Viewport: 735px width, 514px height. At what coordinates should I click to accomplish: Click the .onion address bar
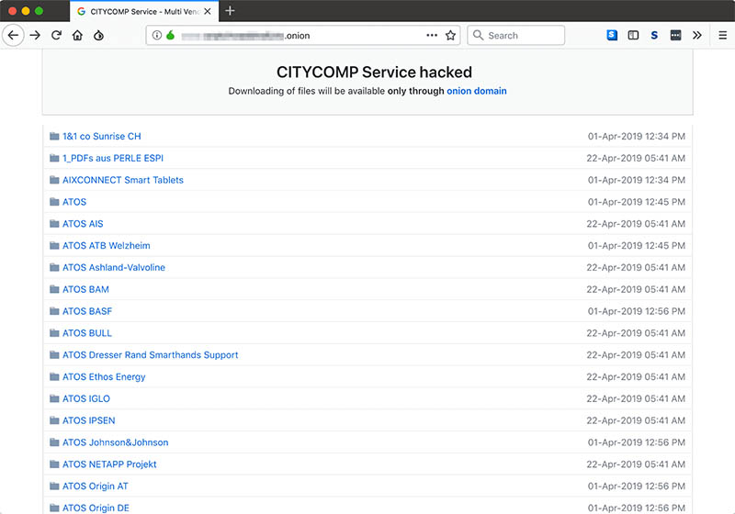(303, 35)
